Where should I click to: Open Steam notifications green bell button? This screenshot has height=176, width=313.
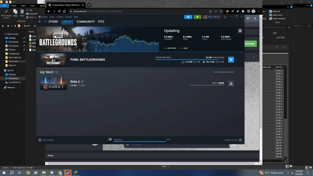tap(197, 17)
